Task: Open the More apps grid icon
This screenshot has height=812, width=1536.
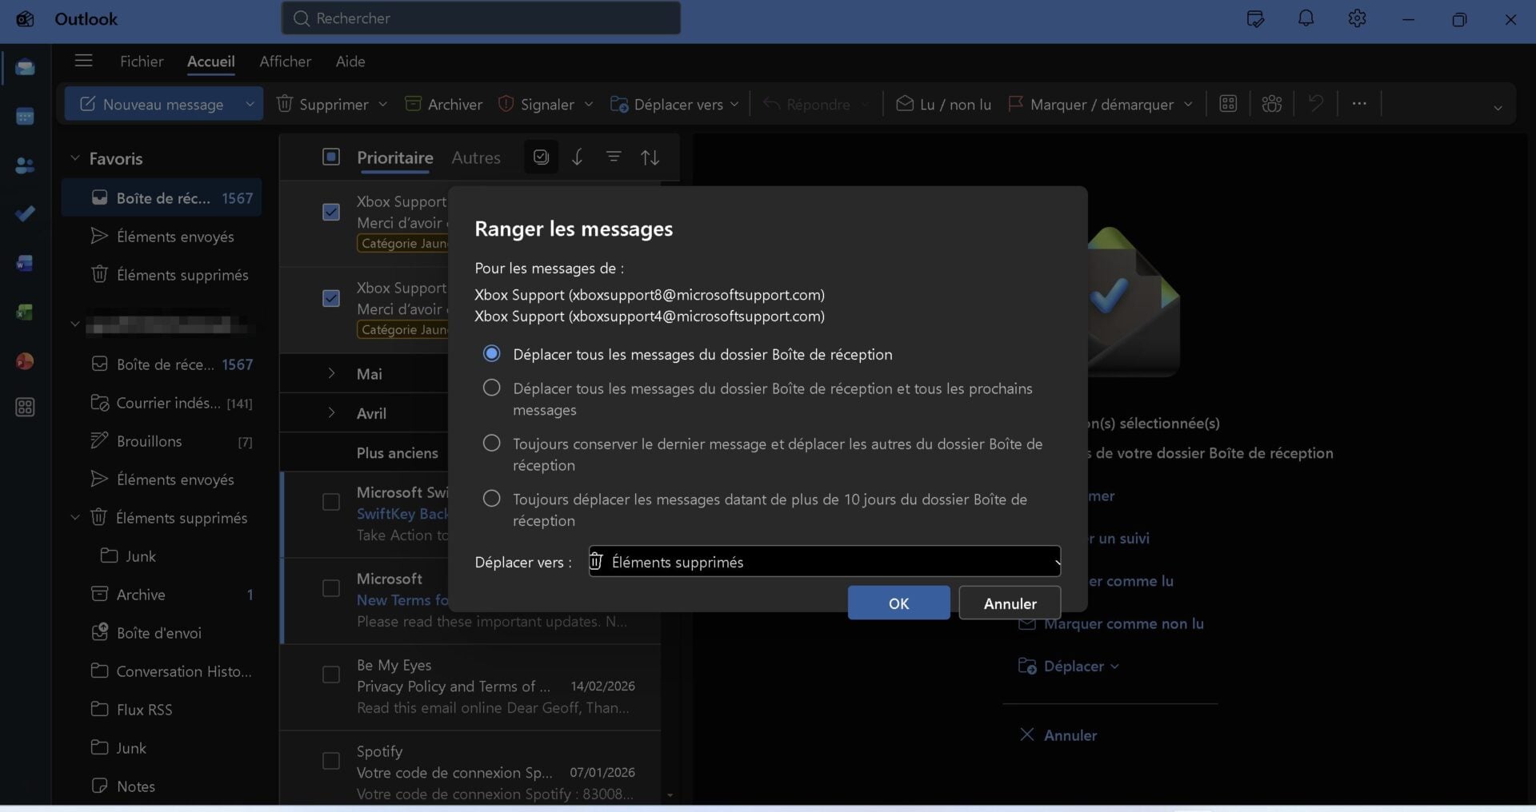Action: point(25,408)
